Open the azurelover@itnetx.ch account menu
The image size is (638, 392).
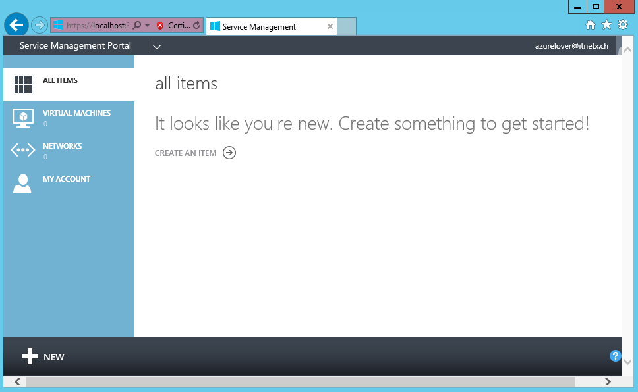[x=571, y=46]
